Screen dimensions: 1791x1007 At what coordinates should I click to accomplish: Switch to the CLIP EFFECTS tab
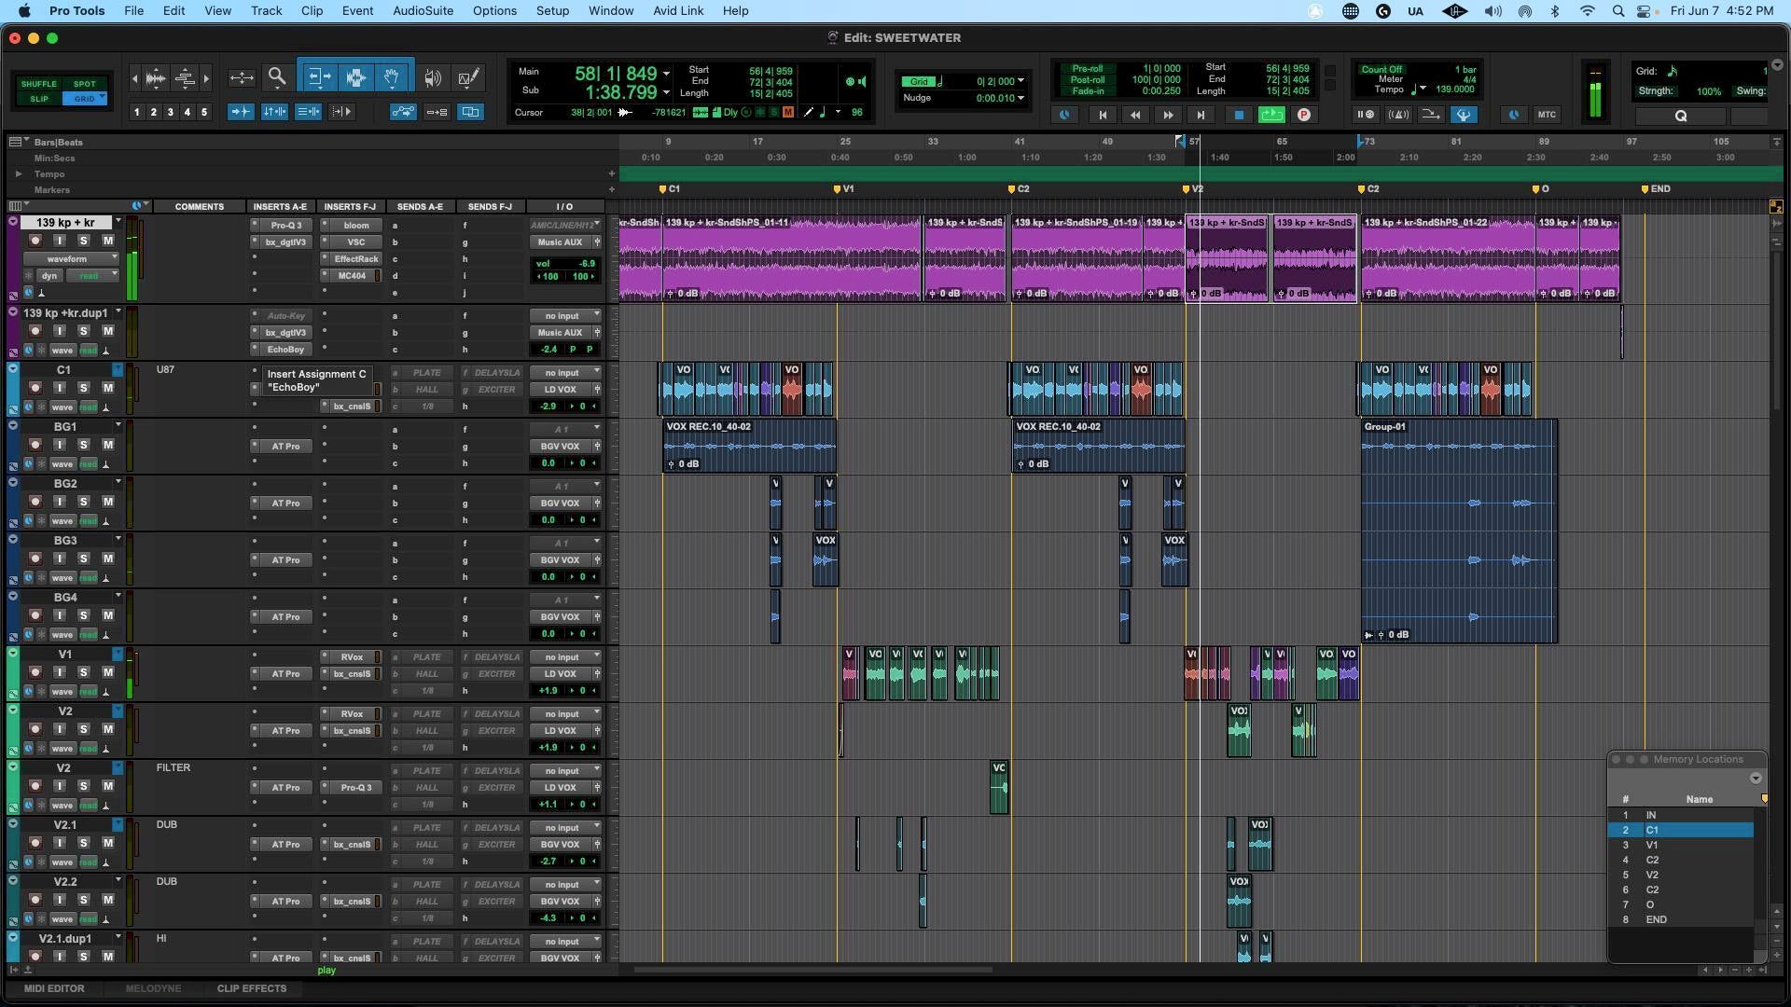tap(252, 988)
